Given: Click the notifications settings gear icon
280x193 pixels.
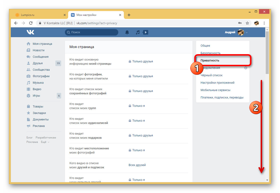Looking at the screenshot, I should click(x=246, y=68).
